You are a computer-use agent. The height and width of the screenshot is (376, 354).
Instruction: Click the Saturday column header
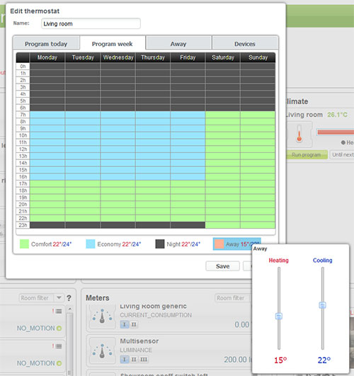(223, 57)
